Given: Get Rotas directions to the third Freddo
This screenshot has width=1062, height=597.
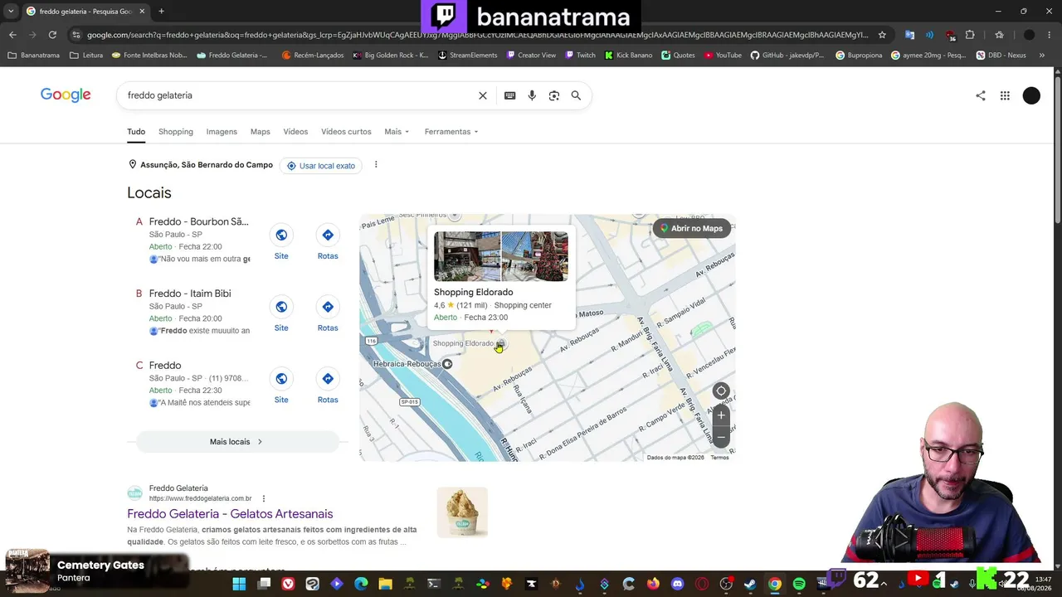Looking at the screenshot, I should tap(328, 386).
